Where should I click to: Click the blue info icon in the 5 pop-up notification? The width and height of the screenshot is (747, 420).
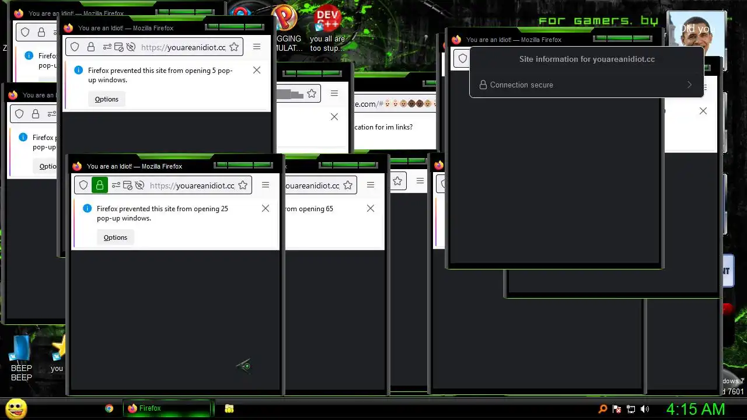pos(78,71)
